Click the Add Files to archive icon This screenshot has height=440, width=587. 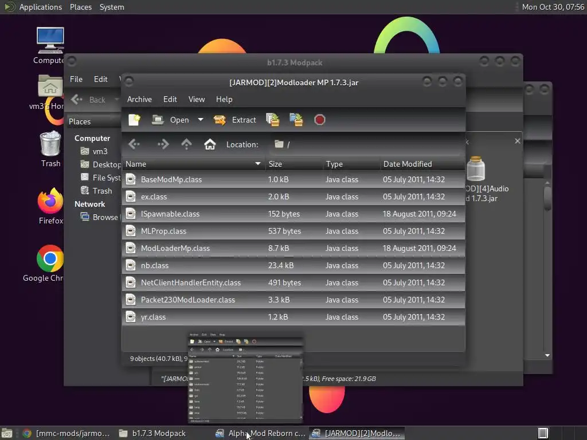[272, 120]
